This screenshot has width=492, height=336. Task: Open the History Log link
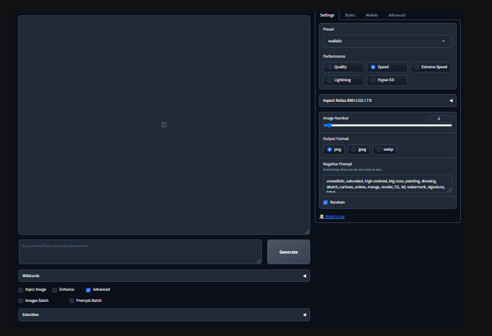click(334, 217)
